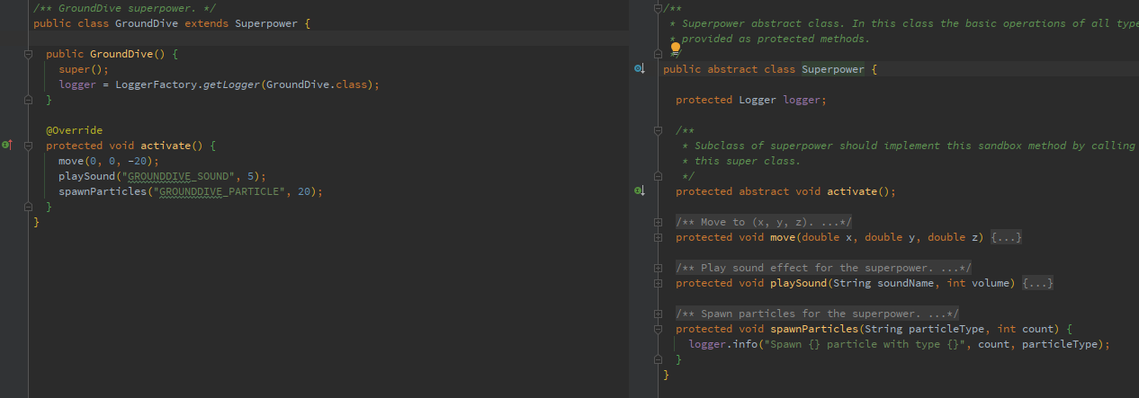Image resolution: width=1139 pixels, height=398 pixels.
Task: Click highlighted 'Superpower' class name in right editor
Action: click(833, 69)
